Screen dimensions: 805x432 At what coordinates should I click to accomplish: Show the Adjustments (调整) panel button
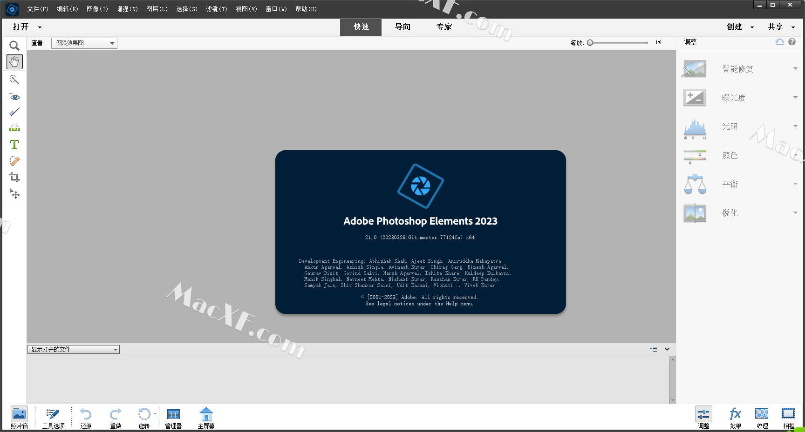[x=703, y=417]
